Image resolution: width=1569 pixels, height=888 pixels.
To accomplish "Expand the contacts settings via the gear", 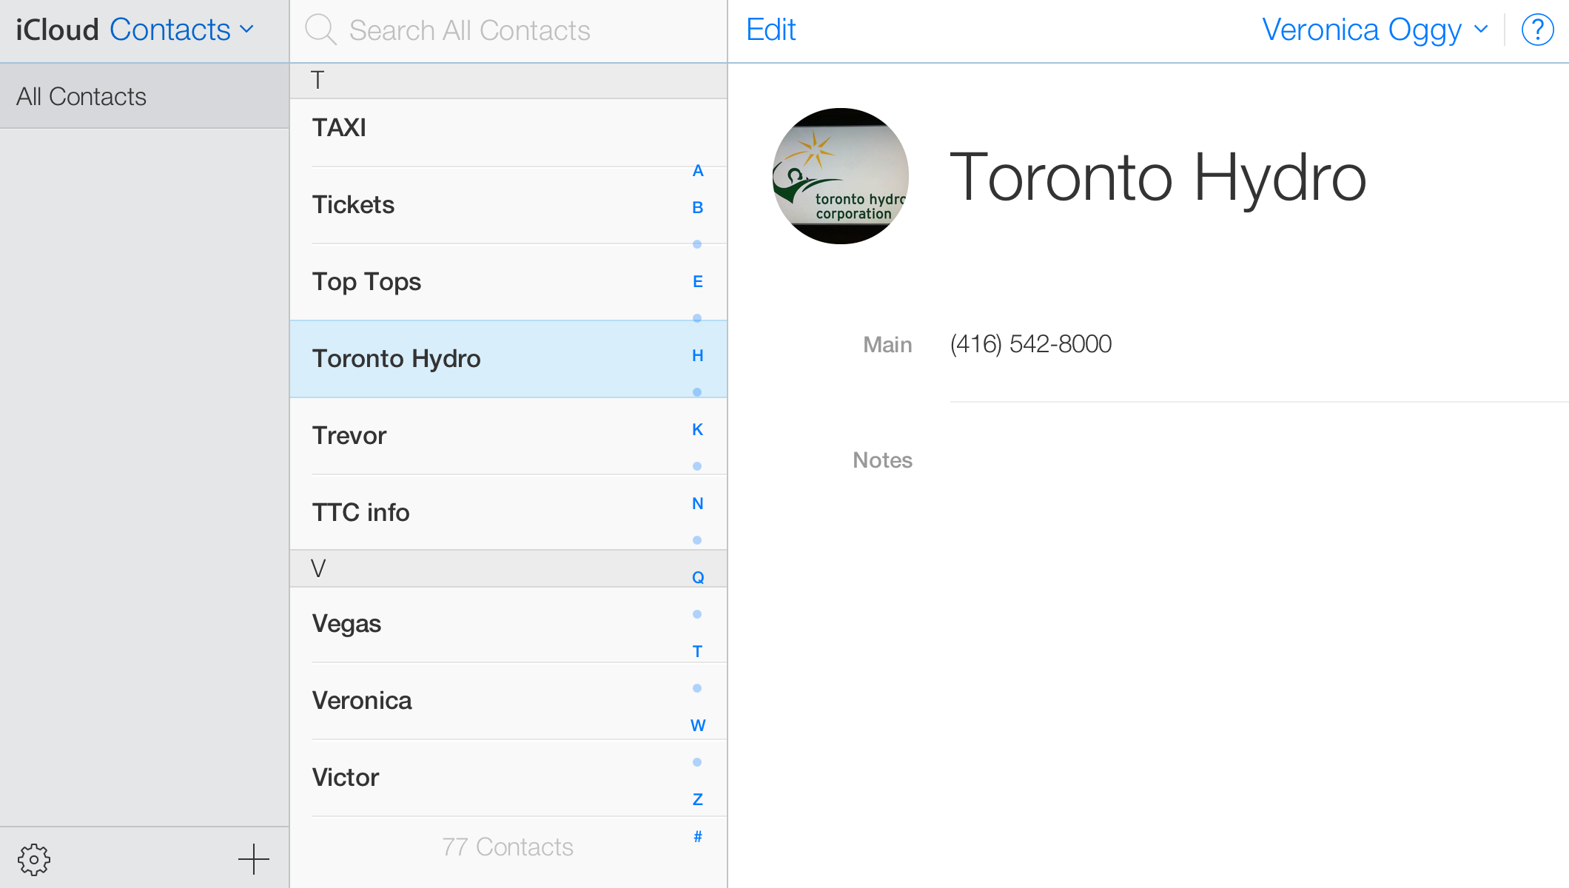I will tap(35, 858).
